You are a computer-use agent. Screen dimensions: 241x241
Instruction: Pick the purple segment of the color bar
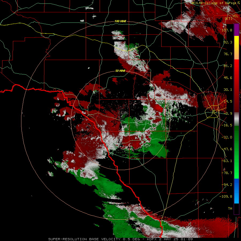tap(236, 30)
